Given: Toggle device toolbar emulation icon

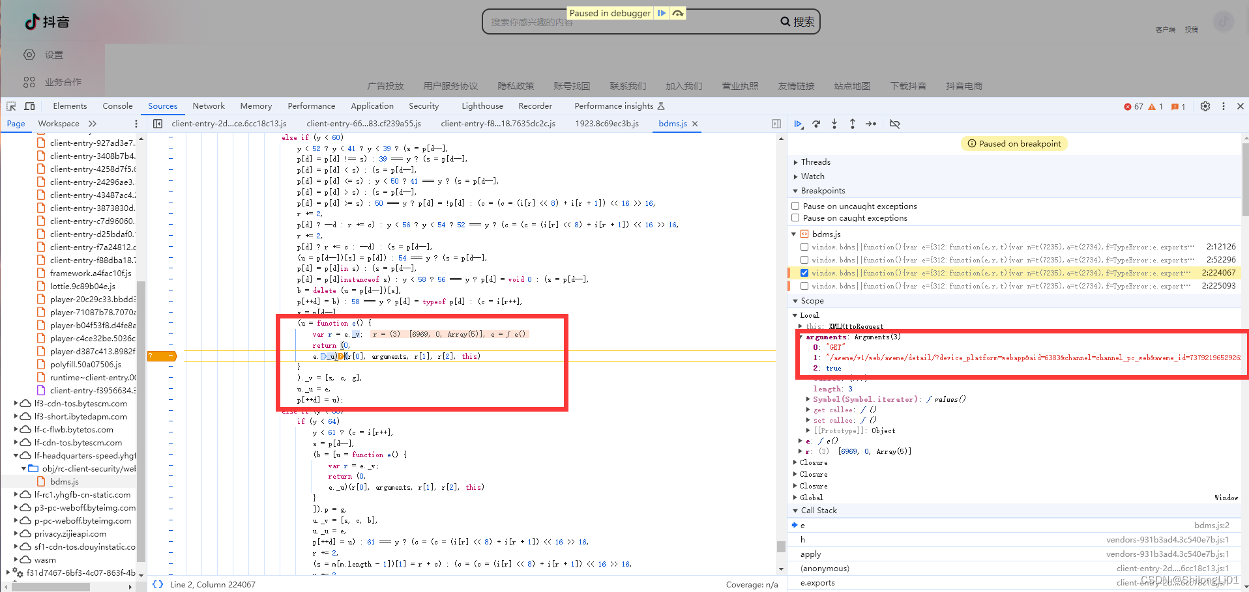Looking at the screenshot, I should tap(29, 106).
